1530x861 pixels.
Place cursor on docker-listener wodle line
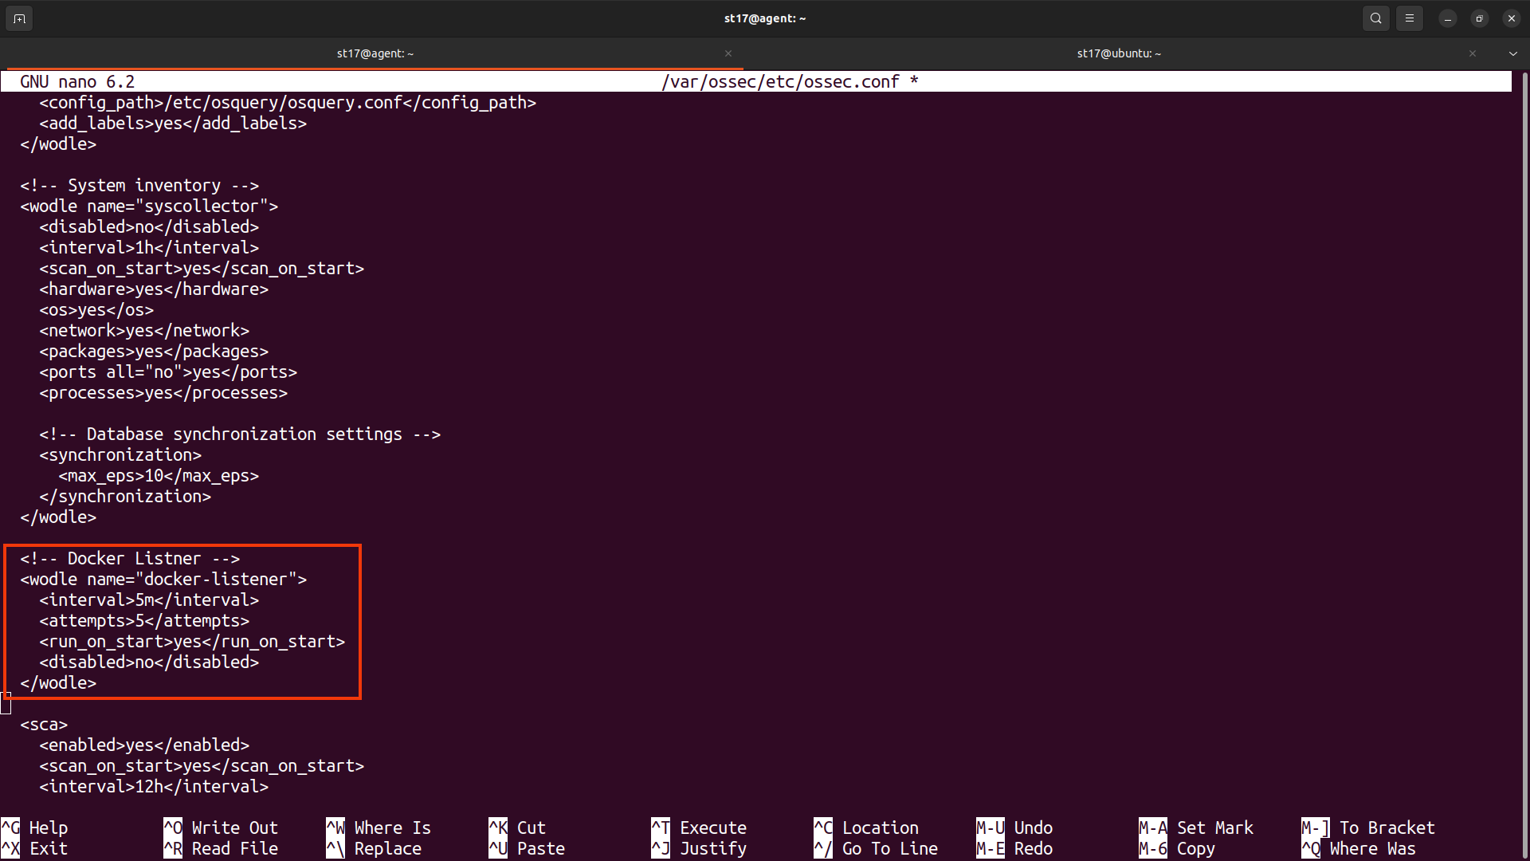[163, 580]
